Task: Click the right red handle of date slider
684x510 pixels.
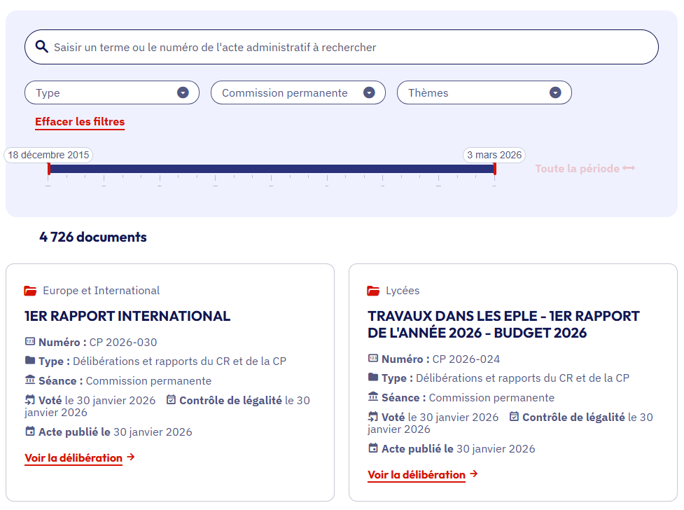Action: pos(495,169)
